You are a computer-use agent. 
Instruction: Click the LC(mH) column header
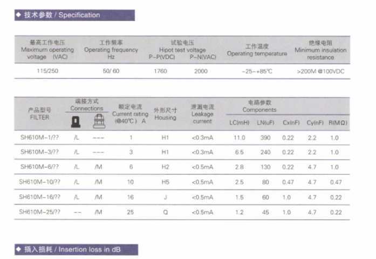240,123
